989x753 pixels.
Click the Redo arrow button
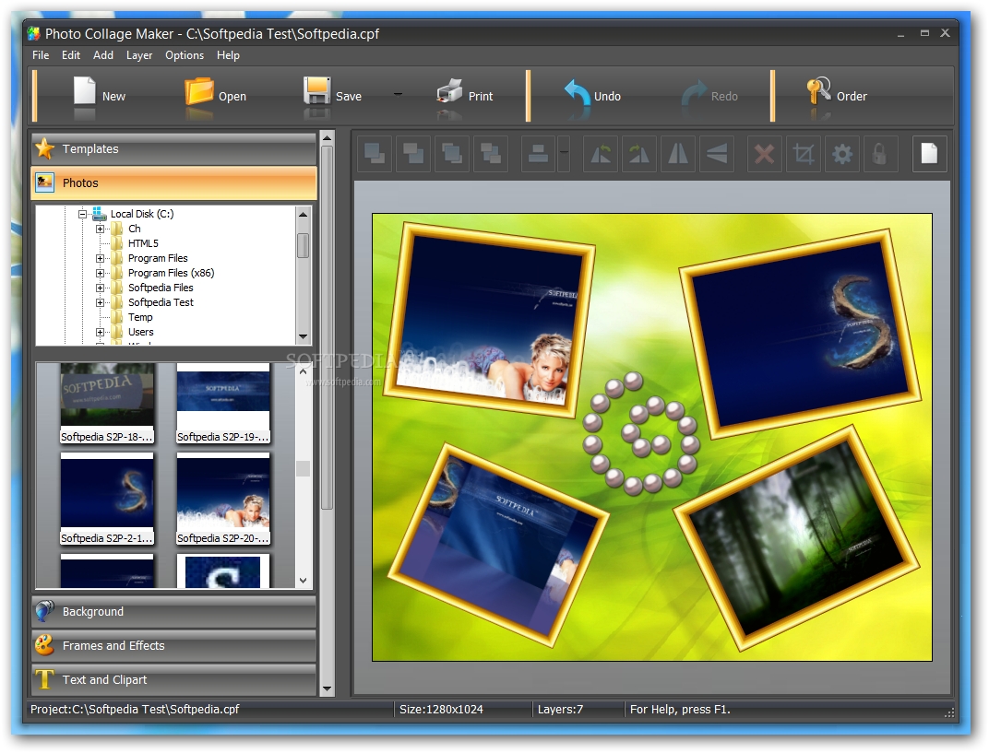[x=709, y=96]
